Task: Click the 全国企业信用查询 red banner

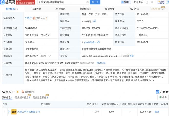Action: click(x=26, y=3)
